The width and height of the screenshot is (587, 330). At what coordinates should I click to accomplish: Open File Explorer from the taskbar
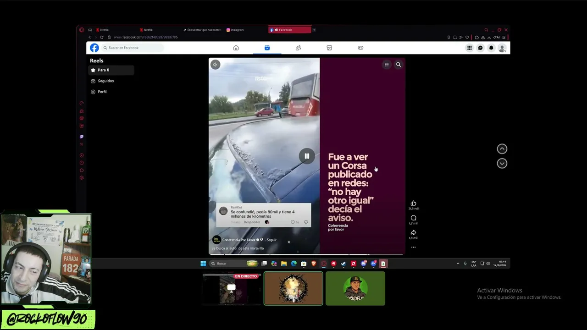pyautogui.click(x=284, y=264)
